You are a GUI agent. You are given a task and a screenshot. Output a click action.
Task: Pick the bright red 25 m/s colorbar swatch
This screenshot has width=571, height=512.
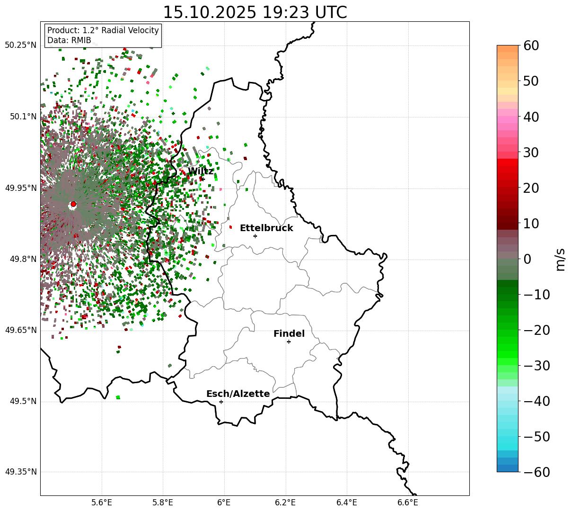[x=508, y=169]
